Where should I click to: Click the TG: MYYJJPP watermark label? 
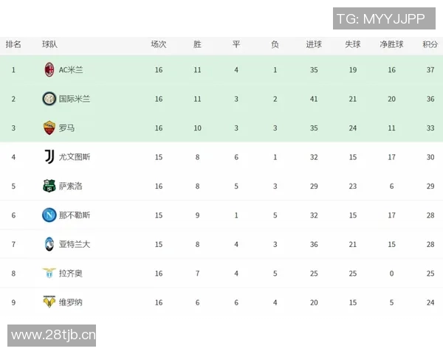381,18
